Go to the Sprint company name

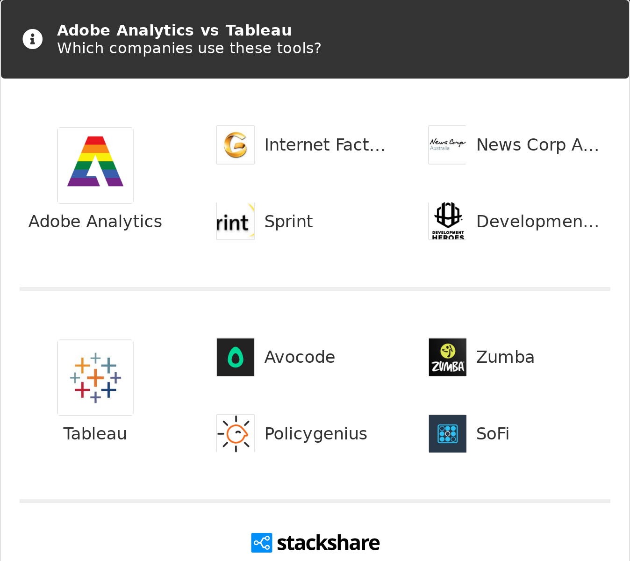(x=289, y=222)
